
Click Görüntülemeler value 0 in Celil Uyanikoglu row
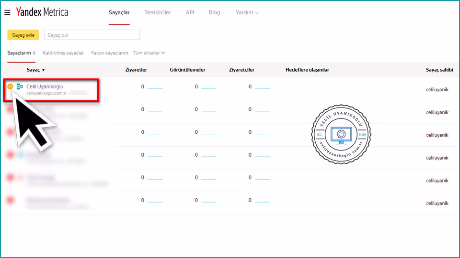coord(196,86)
